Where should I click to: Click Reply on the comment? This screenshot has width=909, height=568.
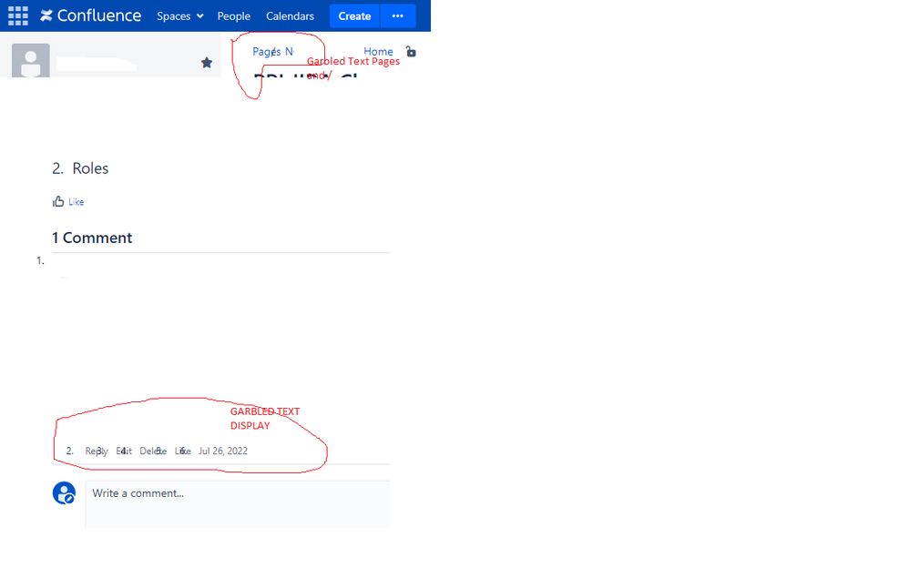(97, 451)
